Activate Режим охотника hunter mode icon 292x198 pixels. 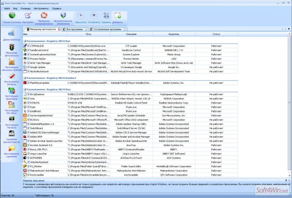[12, 15]
